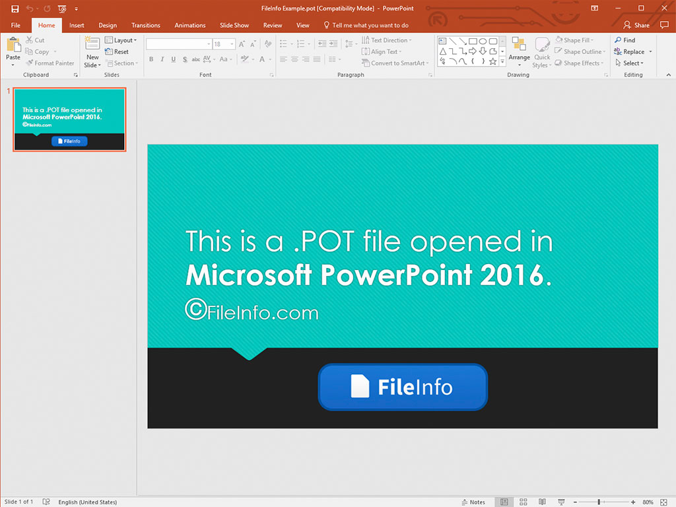Center the paragraph text
676x507 pixels.
point(294,59)
